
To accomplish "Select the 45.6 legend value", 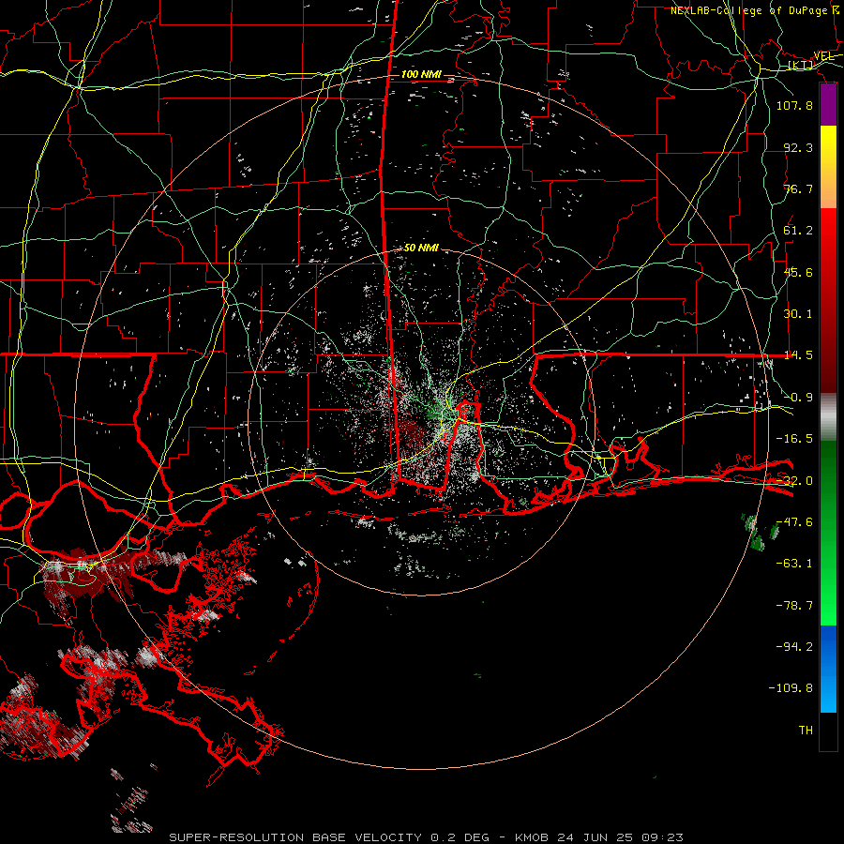I will coord(798,272).
